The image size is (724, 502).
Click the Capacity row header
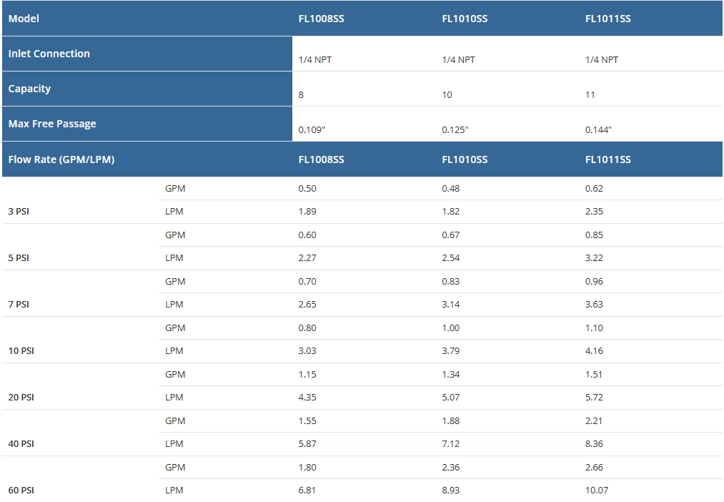click(x=30, y=89)
